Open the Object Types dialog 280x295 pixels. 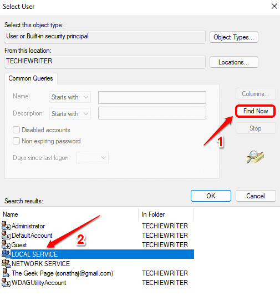tap(234, 37)
